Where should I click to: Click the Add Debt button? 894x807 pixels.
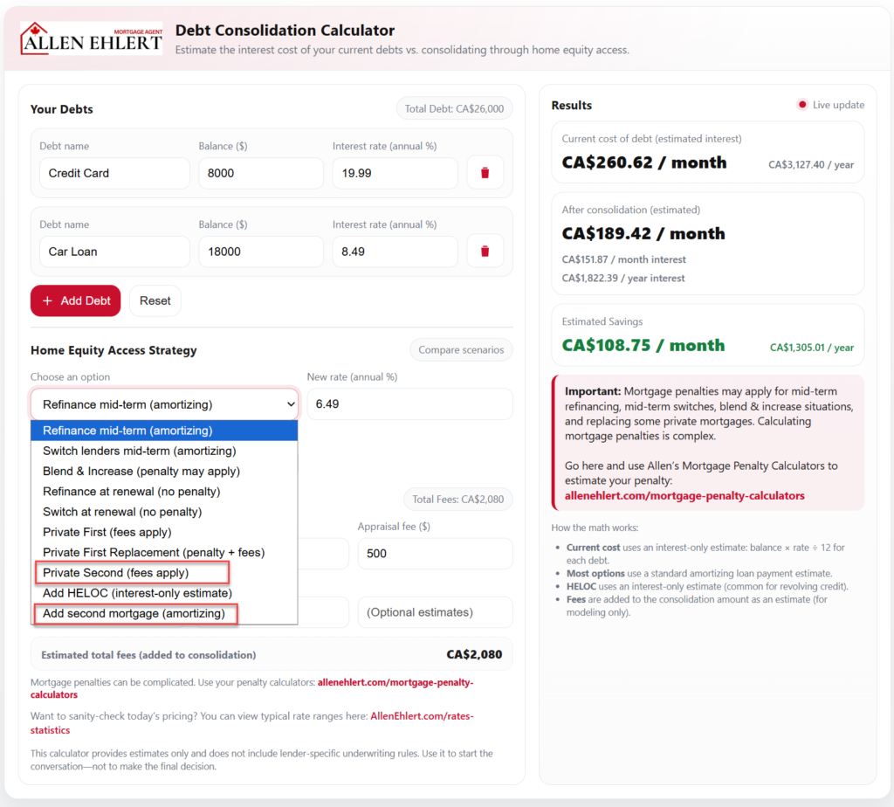point(76,300)
